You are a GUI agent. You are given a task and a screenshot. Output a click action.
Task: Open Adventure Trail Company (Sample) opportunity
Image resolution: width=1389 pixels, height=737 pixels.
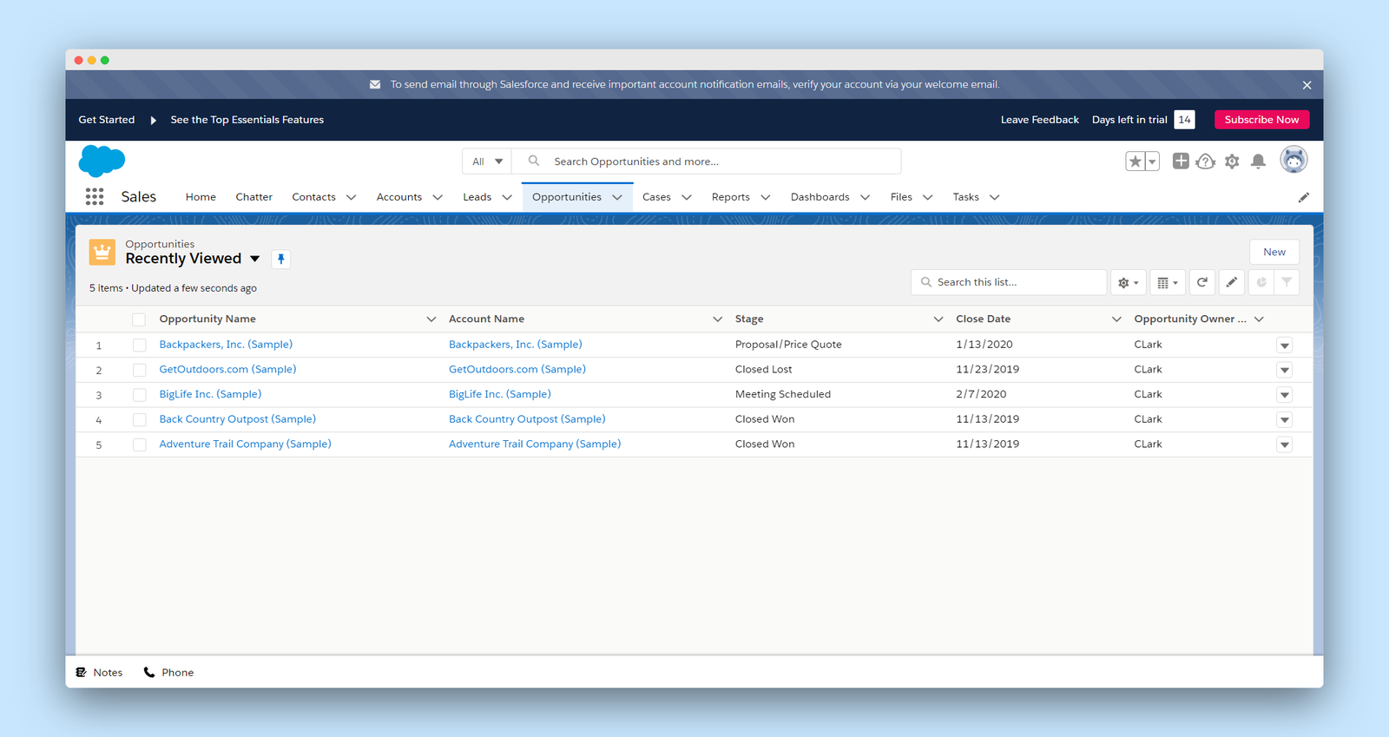point(246,444)
